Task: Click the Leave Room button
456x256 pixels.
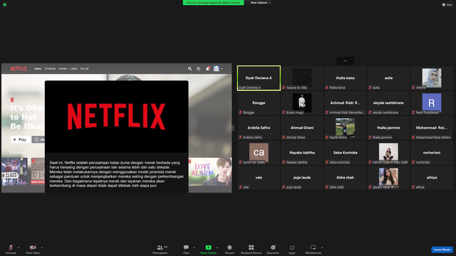Action: (x=442, y=250)
